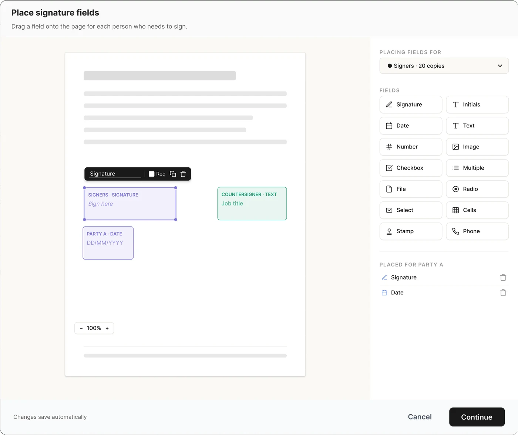Image resolution: width=518 pixels, height=435 pixels.
Task: Open the Signers · 20 copies dropdown
Action: tap(444, 66)
